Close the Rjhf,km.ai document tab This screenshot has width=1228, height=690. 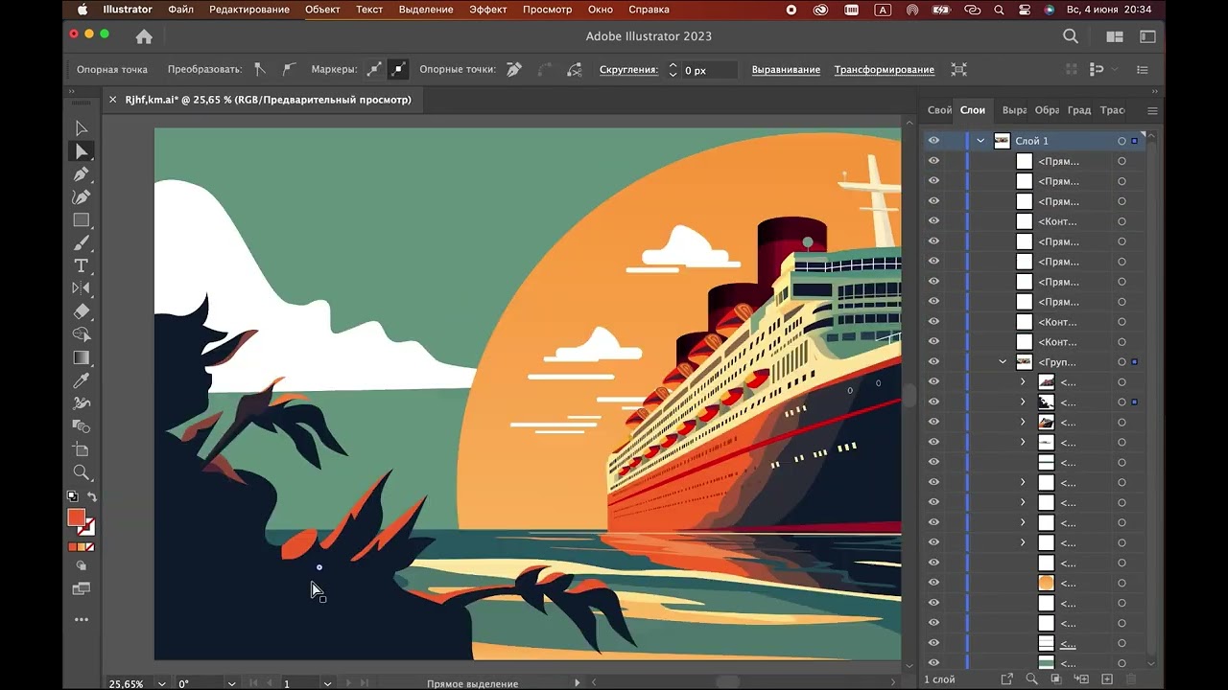tap(112, 100)
